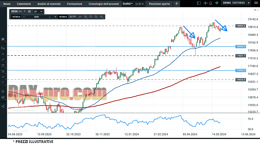Screen dimensions: 260x144
Task: Add a new tab with plus button
Action: (177, 3)
